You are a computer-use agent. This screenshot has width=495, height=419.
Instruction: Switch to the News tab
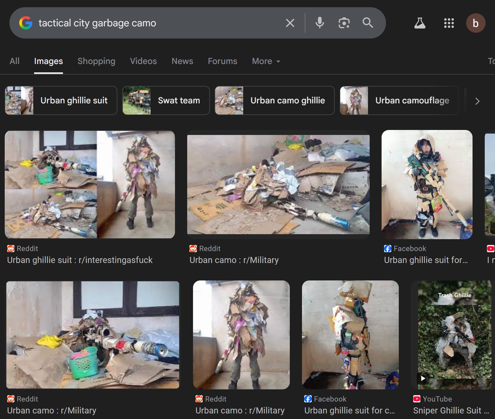(x=182, y=61)
